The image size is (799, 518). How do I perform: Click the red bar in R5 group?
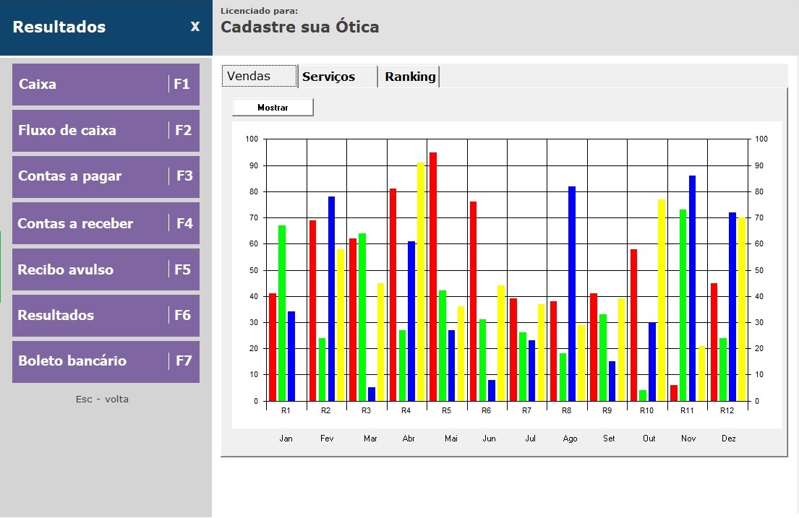433,276
